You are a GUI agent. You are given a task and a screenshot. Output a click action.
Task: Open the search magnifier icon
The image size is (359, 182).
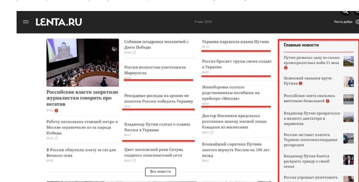pos(345,12)
